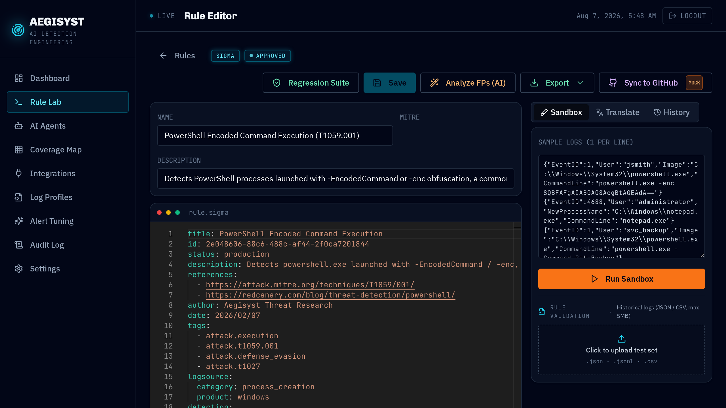Click Analyze FPs (AI) button
The image size is (726, 408).
click(468, 83)
